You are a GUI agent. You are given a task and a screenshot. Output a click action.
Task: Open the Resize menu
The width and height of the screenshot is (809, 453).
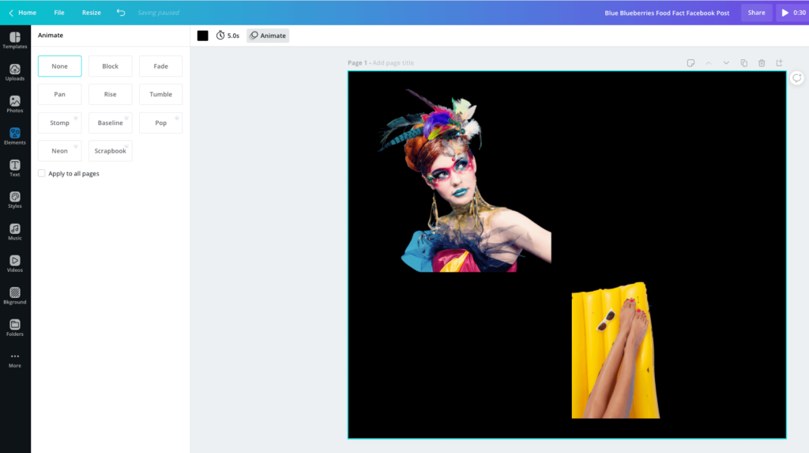[x=92, y=13]
